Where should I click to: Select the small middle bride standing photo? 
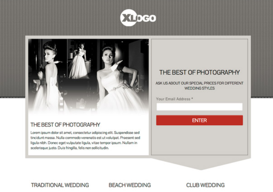point(79,61)
